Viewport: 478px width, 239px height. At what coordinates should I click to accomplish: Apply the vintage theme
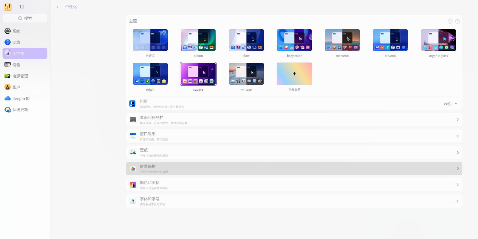(x=246, y=74)
